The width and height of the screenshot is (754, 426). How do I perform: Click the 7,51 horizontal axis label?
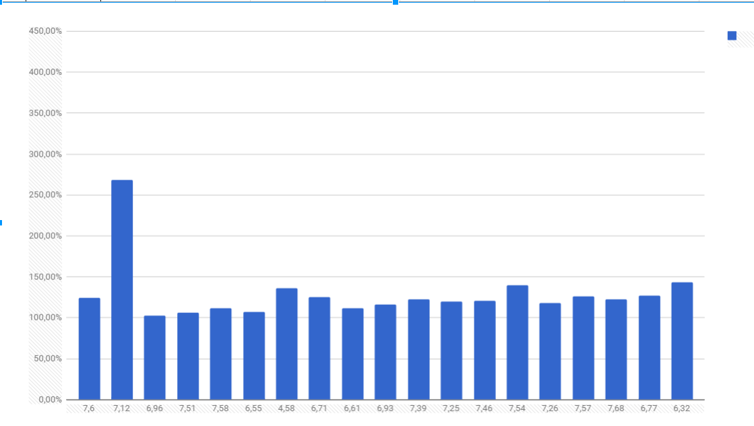coord(187,409)
